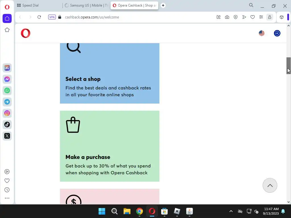The image size is (291, 218).
Task: Open WhatsApp in the sidebar
Action: point(7,91)
